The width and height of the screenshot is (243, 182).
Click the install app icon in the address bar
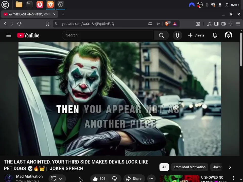click(150, 24)
